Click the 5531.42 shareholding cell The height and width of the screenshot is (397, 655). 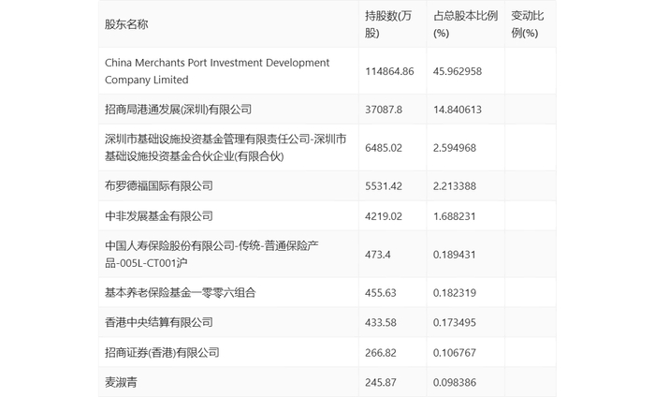[384, 186]
